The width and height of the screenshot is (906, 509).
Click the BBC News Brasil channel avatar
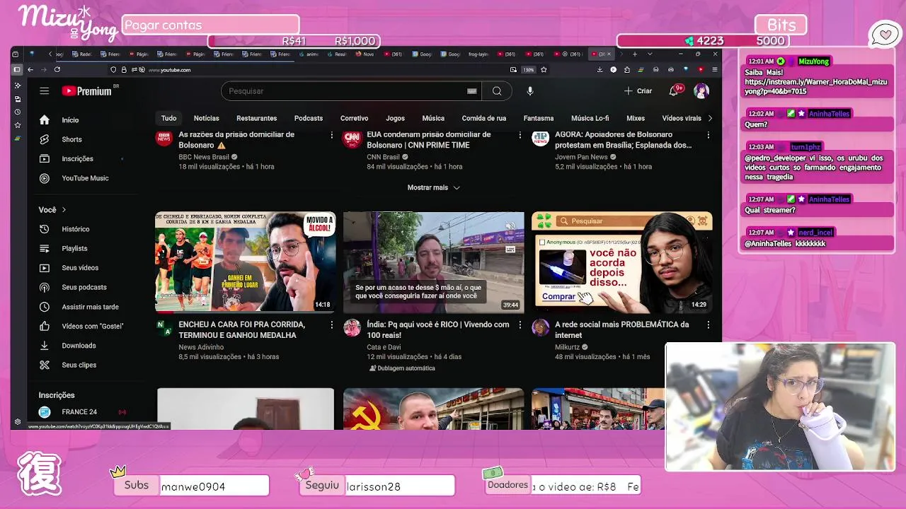click(164, 139)
